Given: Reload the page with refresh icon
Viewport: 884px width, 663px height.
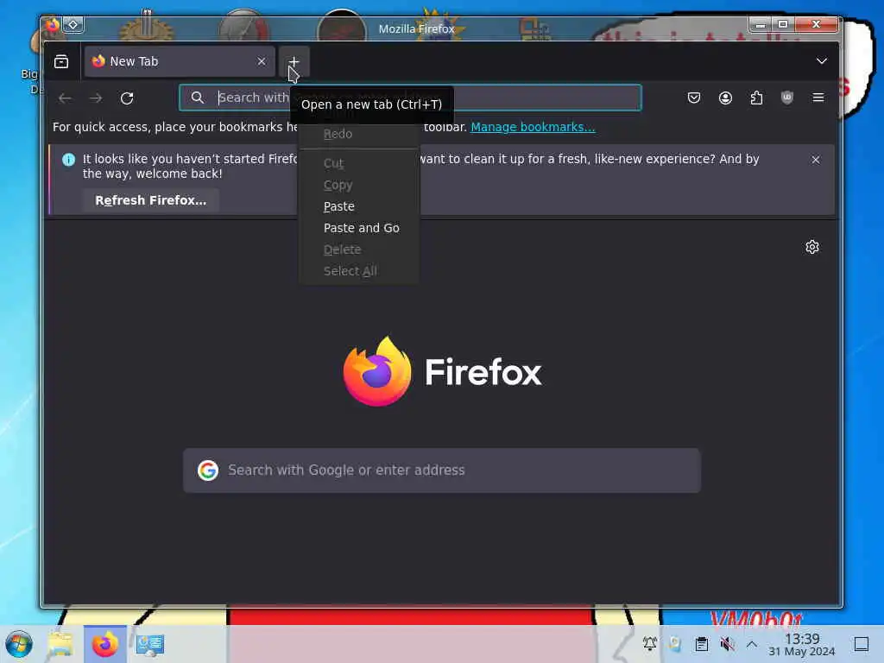Looking at the screenshot, I should pos(127,98).
